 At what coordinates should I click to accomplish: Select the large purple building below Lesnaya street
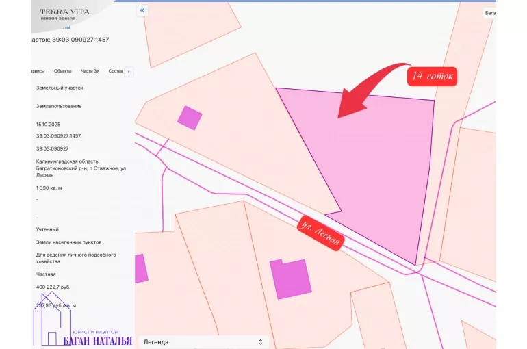click(290, 279)
